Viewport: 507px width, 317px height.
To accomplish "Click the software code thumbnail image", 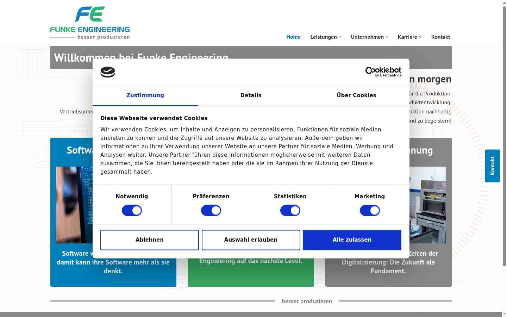I will [x=74, y=205].
